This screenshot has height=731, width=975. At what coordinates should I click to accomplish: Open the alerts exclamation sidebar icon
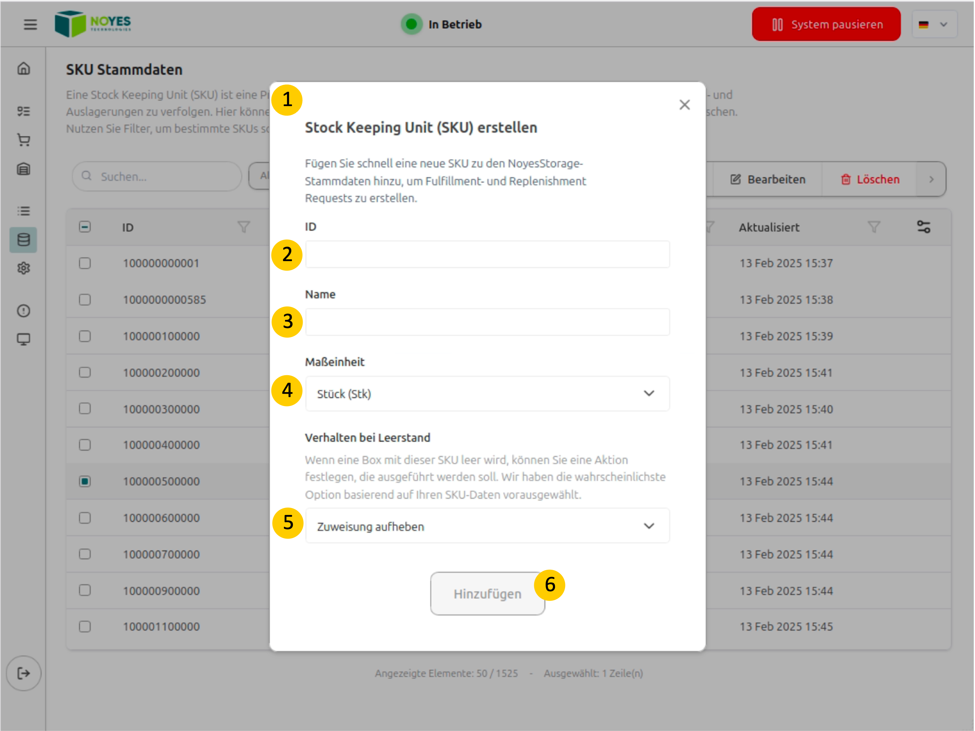(24, 311)
